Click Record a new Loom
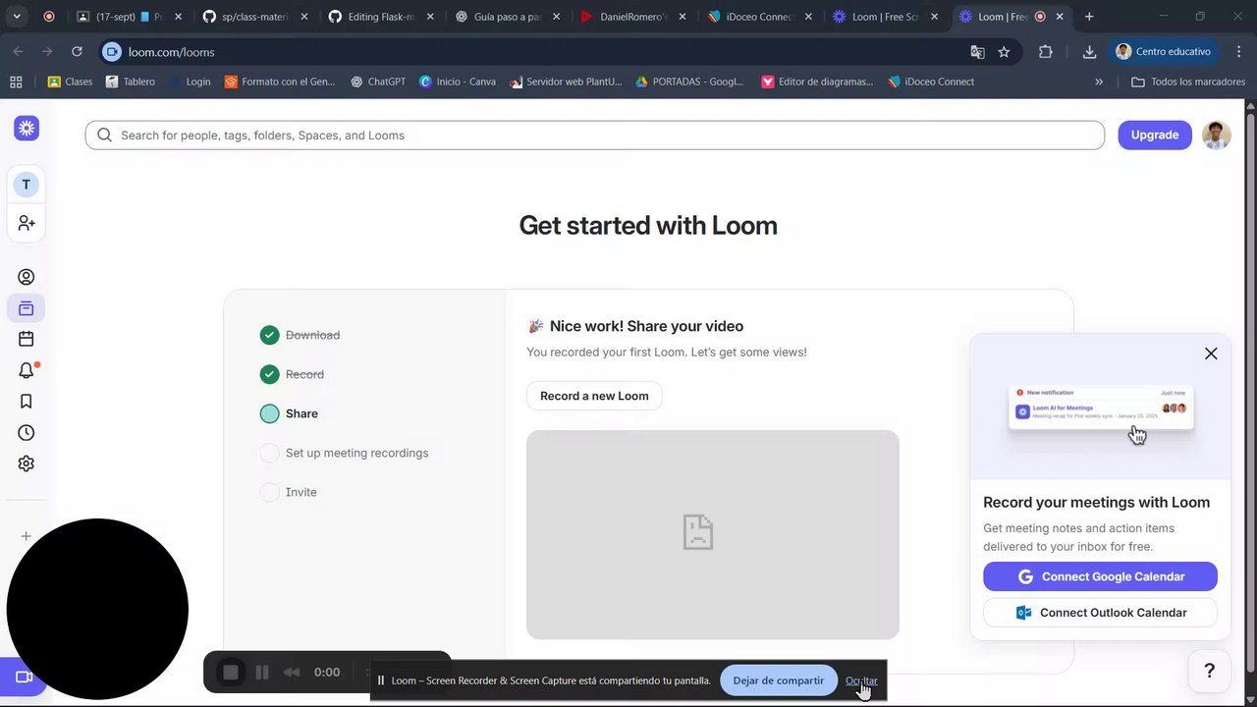 click(x=594, y=396)
